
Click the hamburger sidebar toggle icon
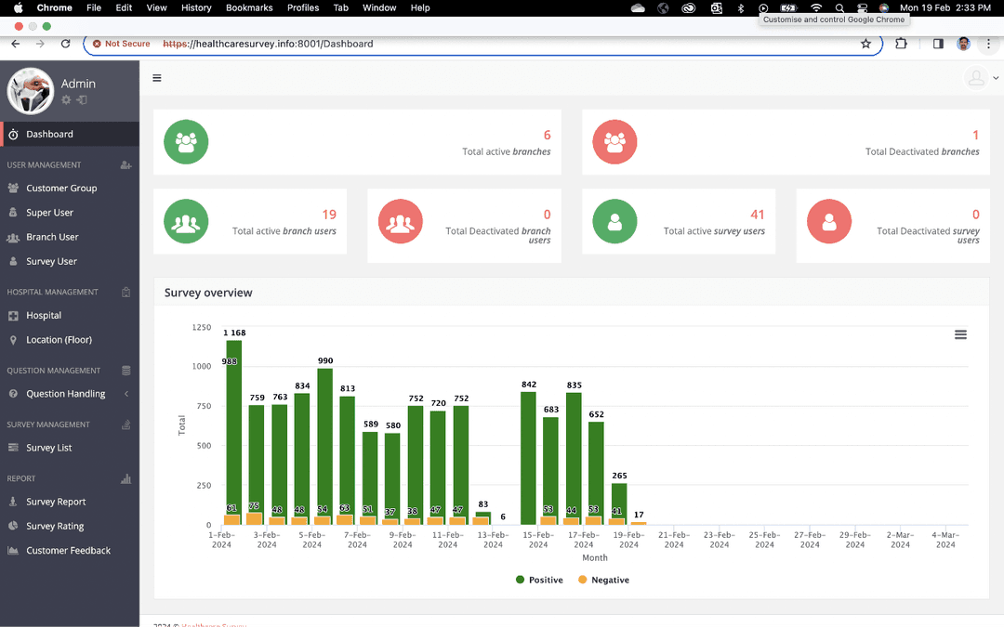157,78
